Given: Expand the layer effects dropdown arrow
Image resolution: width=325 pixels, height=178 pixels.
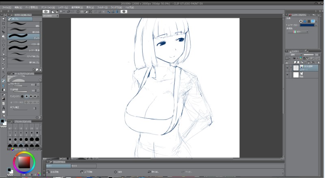Looking at the screenshot, I should [316, 21].
